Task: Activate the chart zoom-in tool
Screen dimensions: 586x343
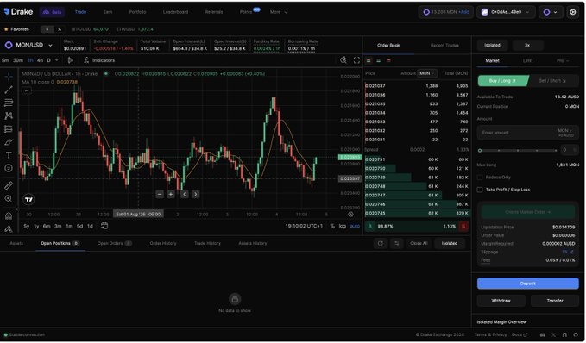Action: pyautogui.click(x=9, y=198)
